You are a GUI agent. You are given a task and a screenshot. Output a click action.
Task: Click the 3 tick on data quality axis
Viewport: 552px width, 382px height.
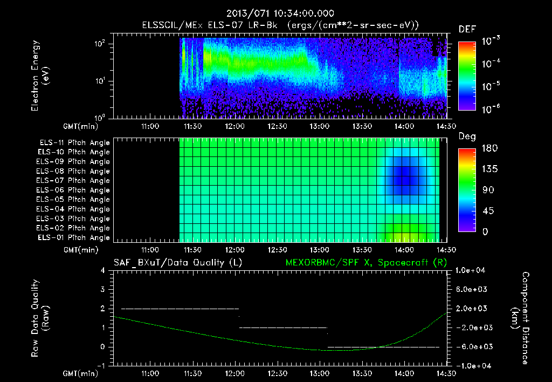[102, 290]
